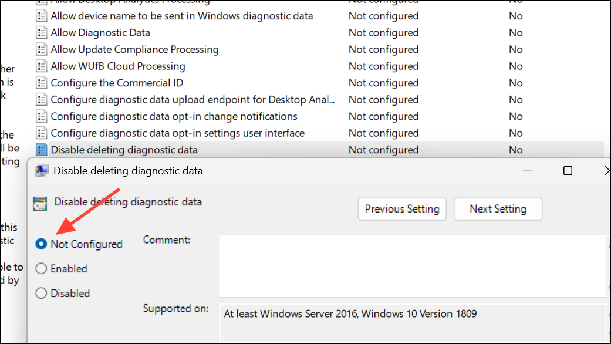Select the opt-in settings user interface policy

coord(141,133)
